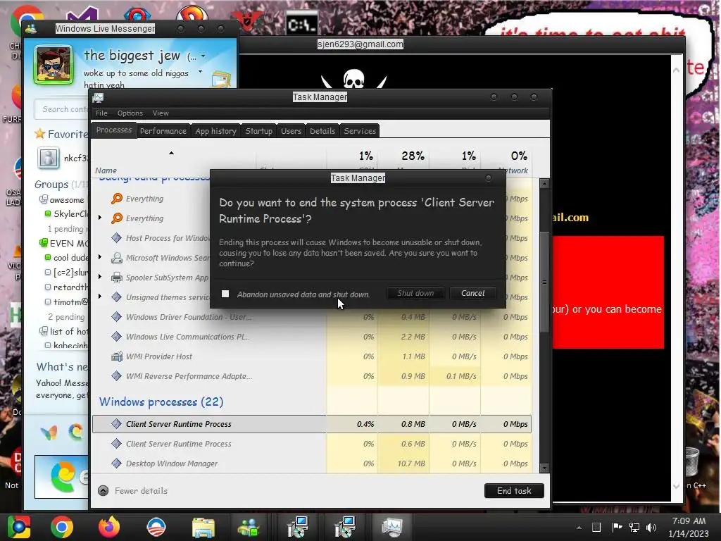Select Desktop Window Manager process

pos(311,464)
